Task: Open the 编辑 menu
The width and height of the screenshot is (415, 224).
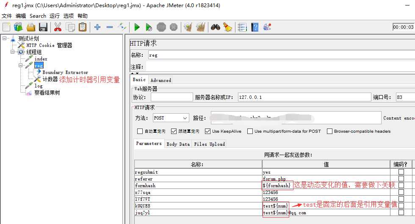Action: coord(21,16)
